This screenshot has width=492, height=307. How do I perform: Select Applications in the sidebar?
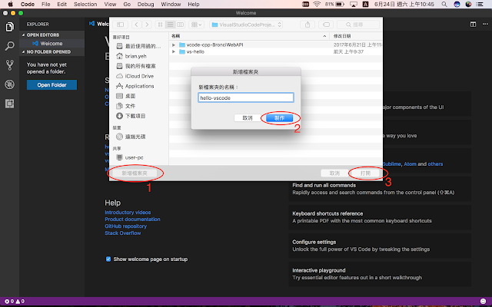coord(140,86)
